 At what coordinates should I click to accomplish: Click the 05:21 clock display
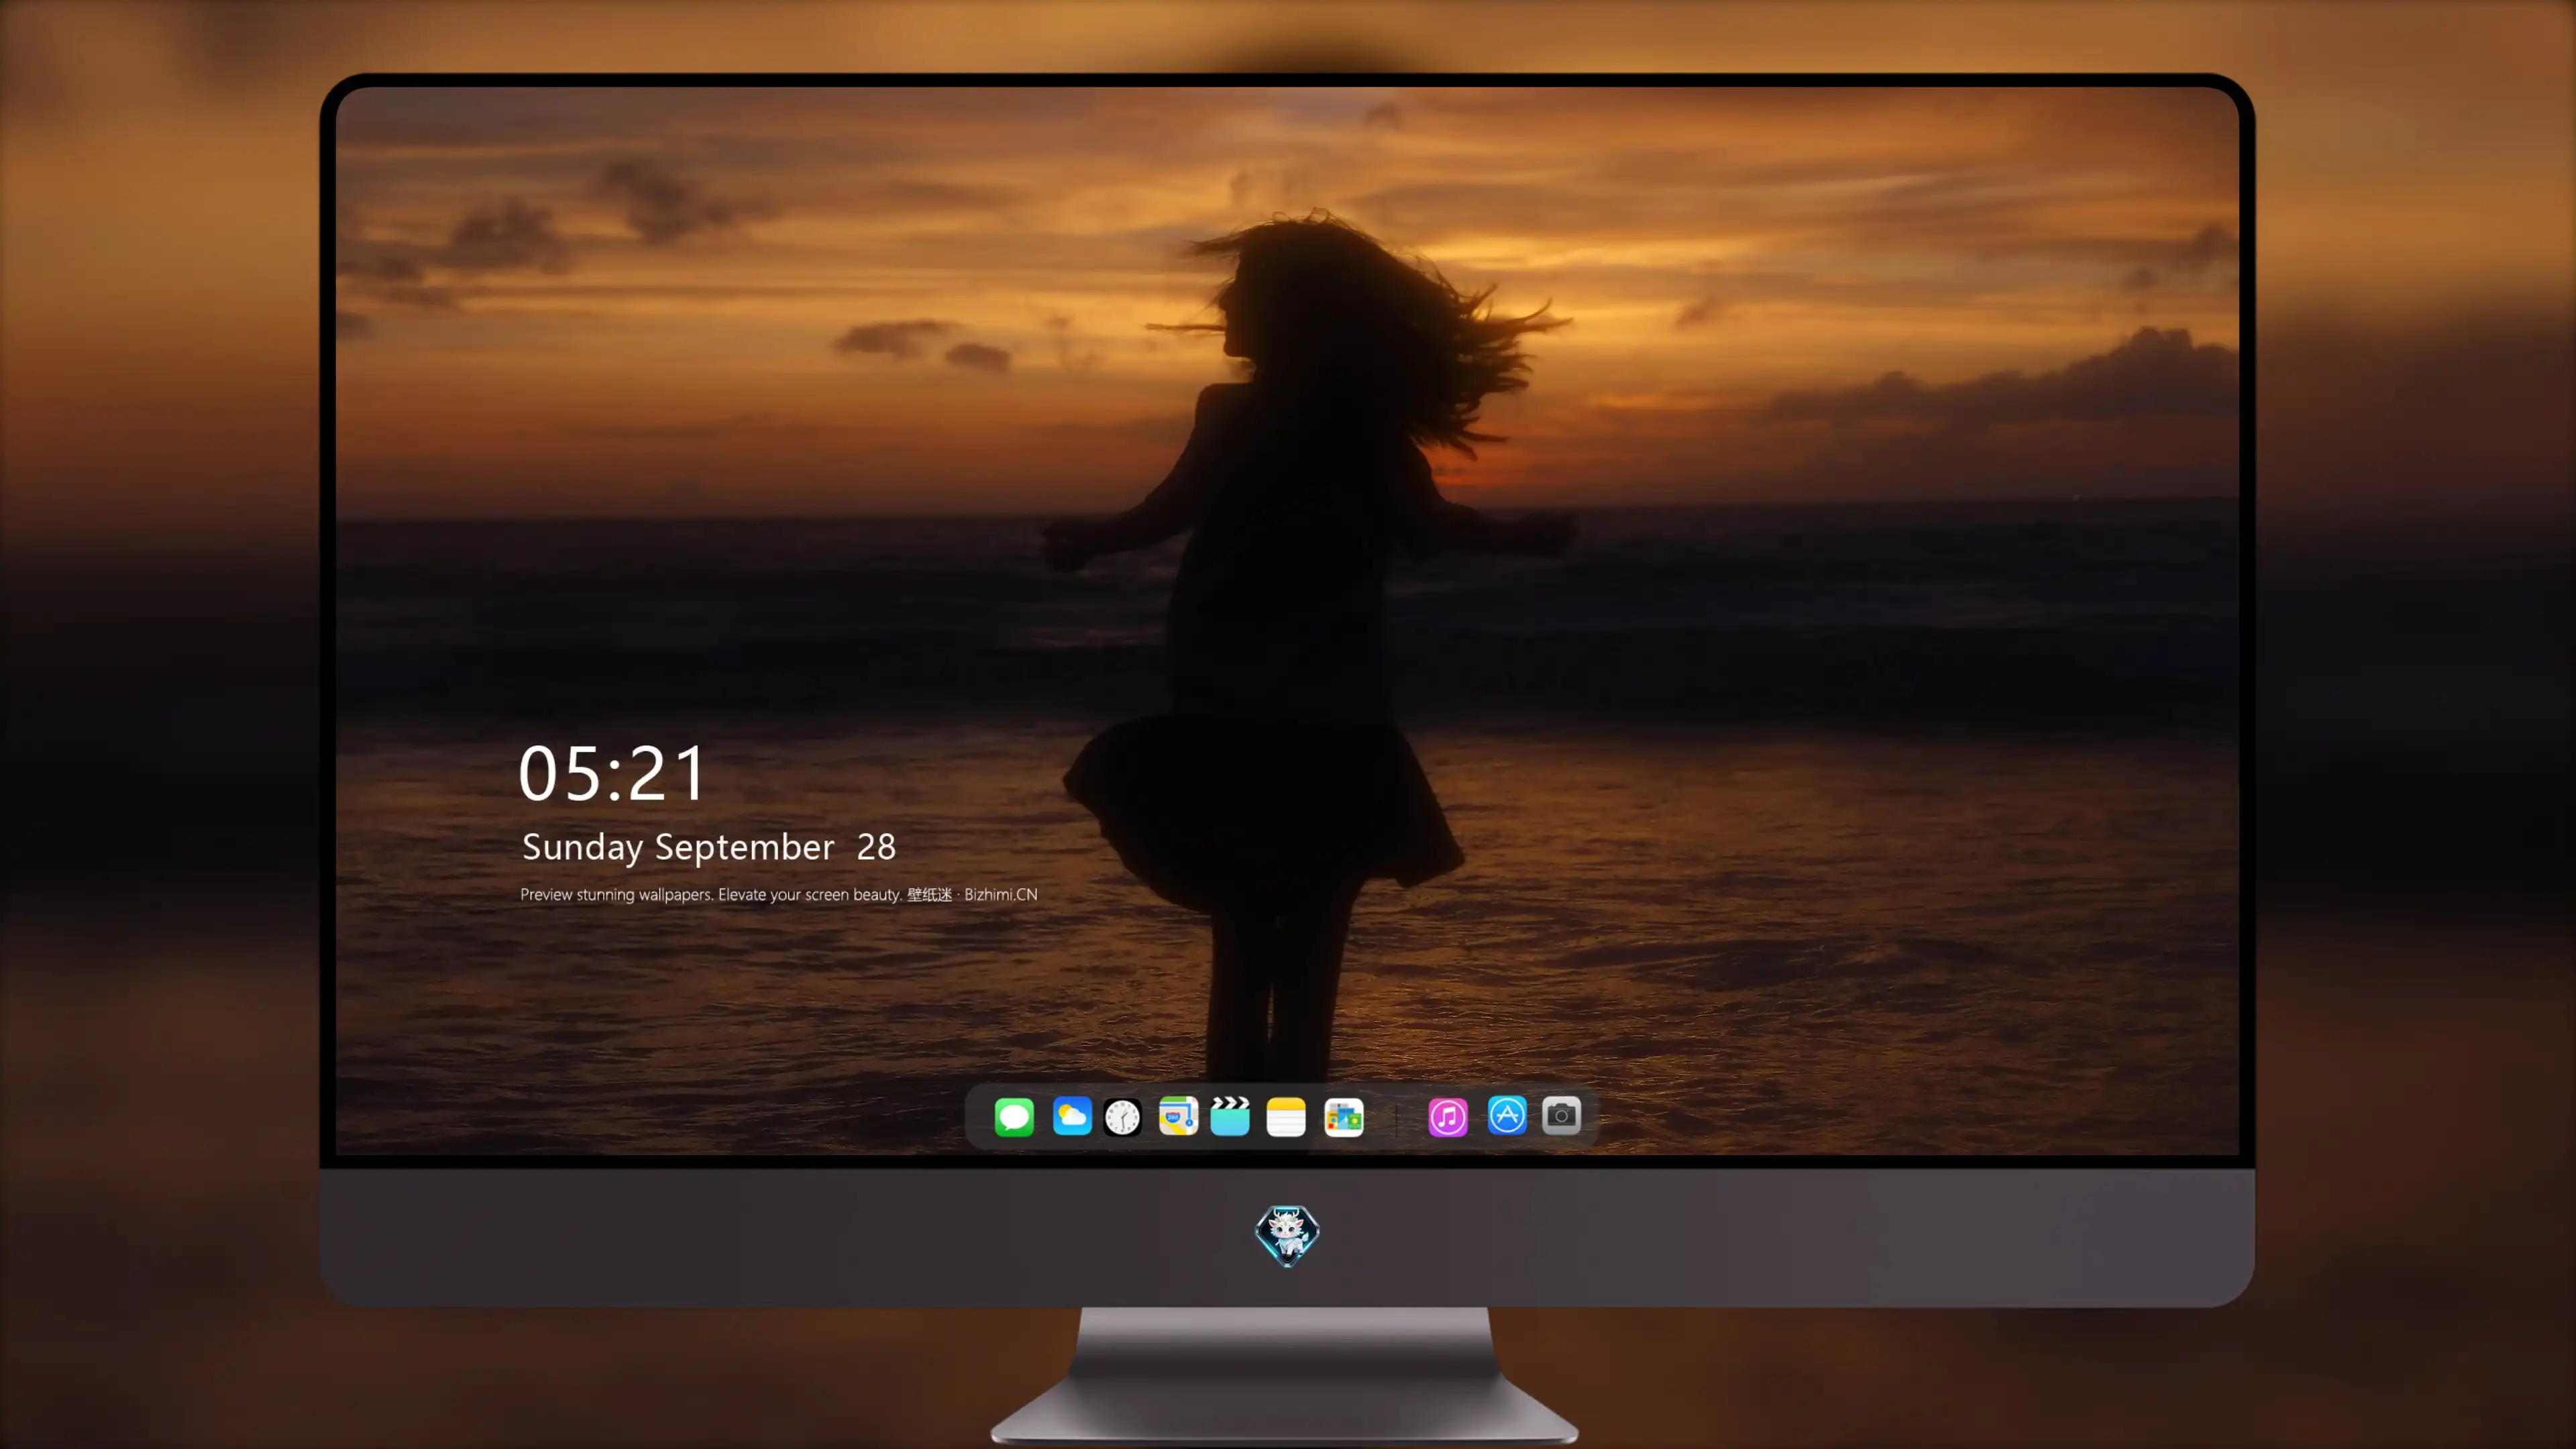click(612, 773)
